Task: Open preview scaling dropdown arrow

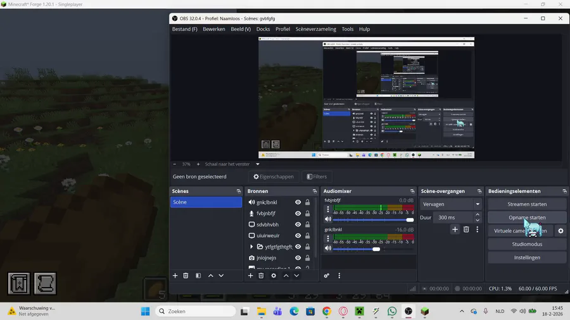Action: (x=258, y=164)
